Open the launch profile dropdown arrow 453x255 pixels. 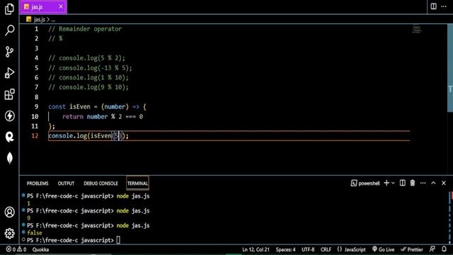click(393, 183)
